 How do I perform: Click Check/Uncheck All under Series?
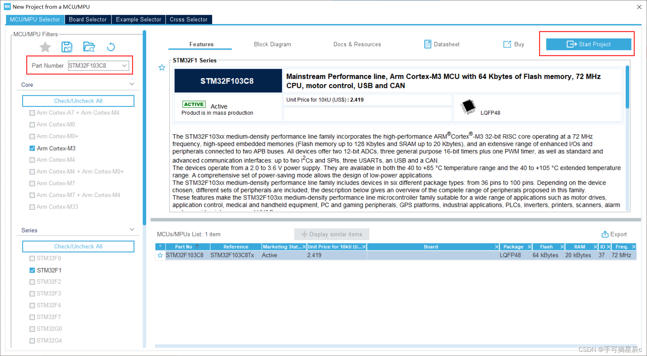coord(78,246)
